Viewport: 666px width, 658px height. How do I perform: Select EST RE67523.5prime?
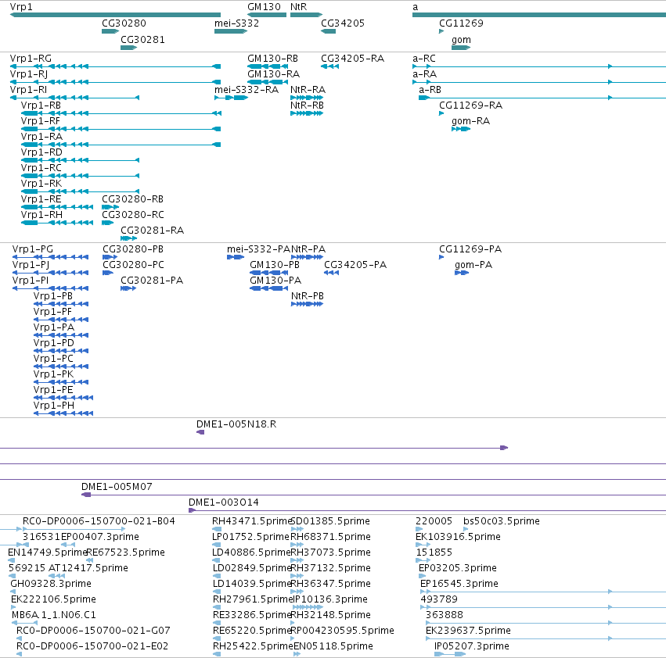90,560
